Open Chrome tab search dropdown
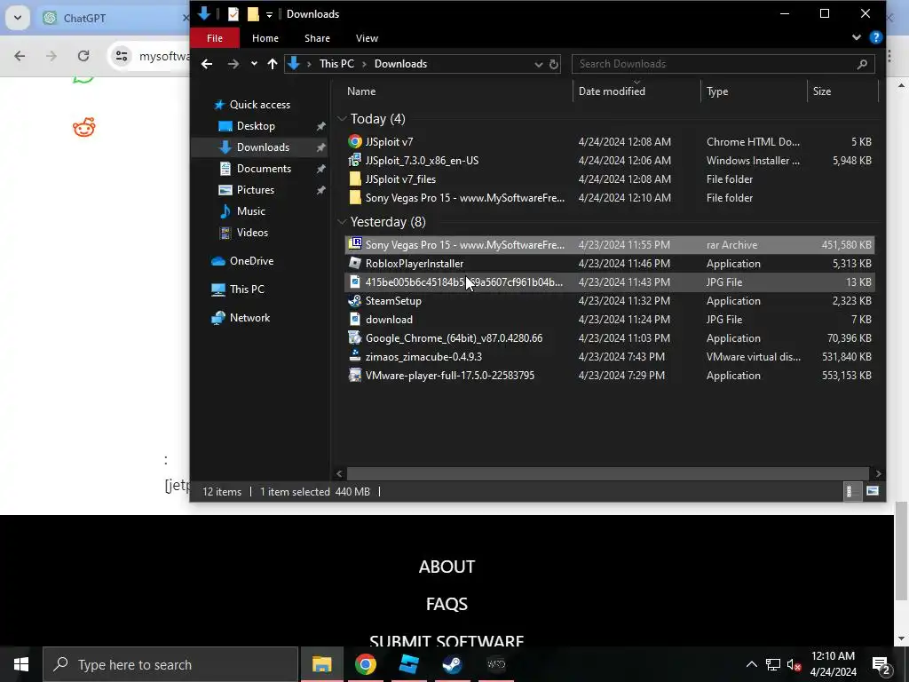 [18, 18]
